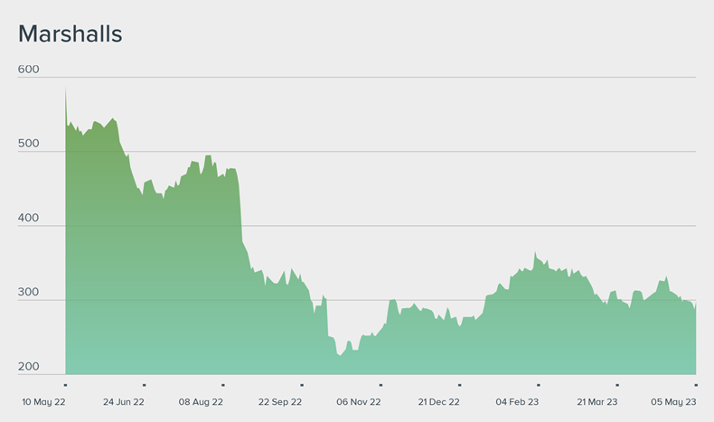This screenshot has height=422, width=714.
Task: Click the 500 y-axis label
Action: 29,144
